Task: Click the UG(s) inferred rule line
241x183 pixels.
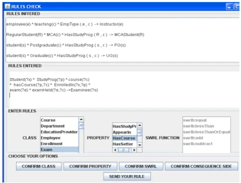Action: [62, 55]
